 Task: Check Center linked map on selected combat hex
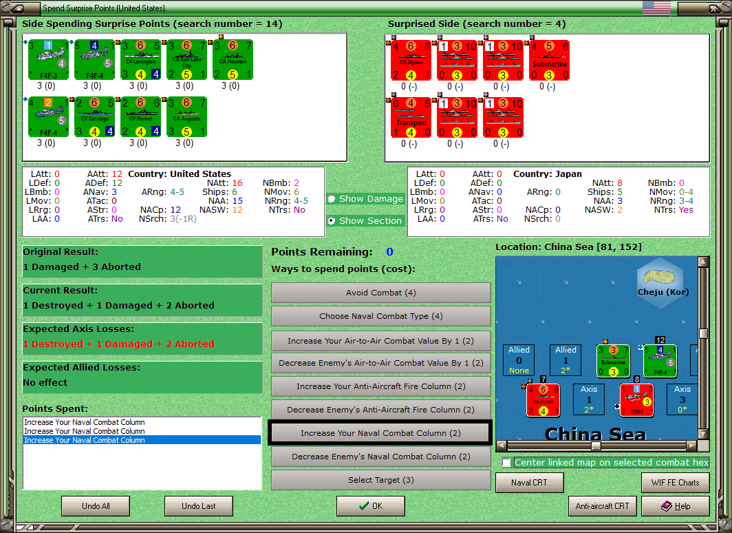pos(506,463)
